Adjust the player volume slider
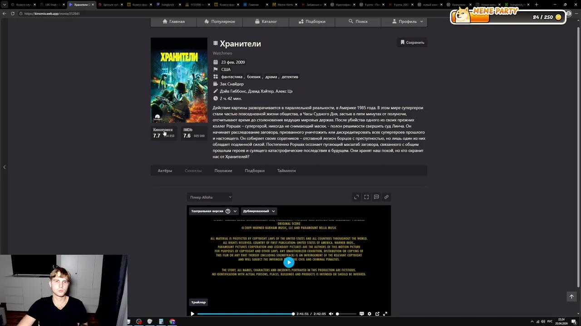 [x=346, y=314]
